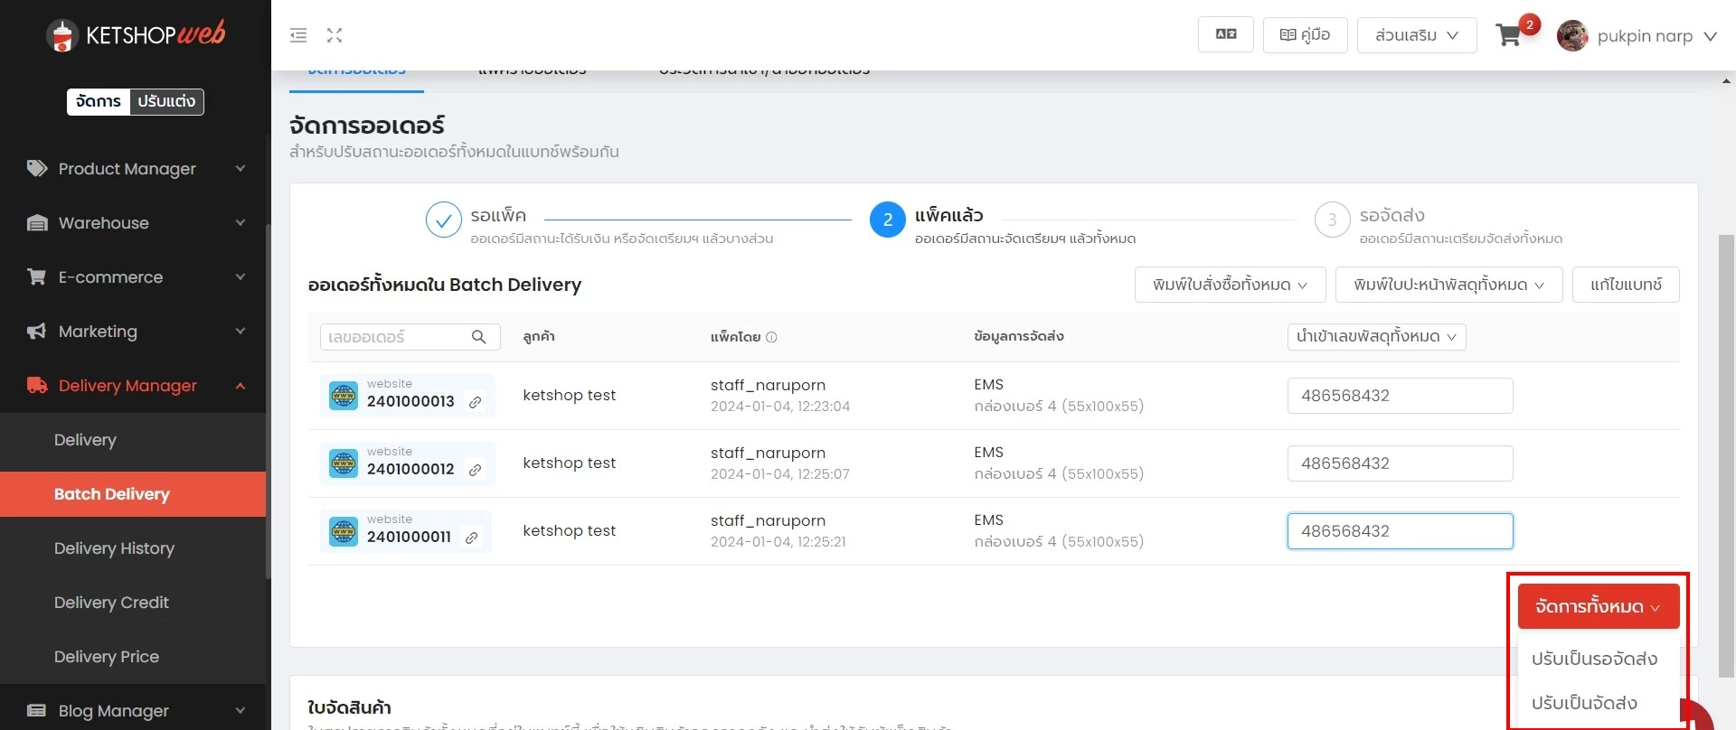Click the รอแพ็ค checkmark step circle
The width and height of the screenshot is (1736, 730).
point(444,220)
